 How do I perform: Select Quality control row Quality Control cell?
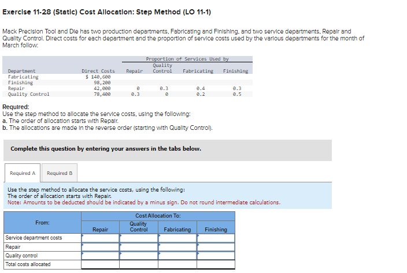[139, 256]
